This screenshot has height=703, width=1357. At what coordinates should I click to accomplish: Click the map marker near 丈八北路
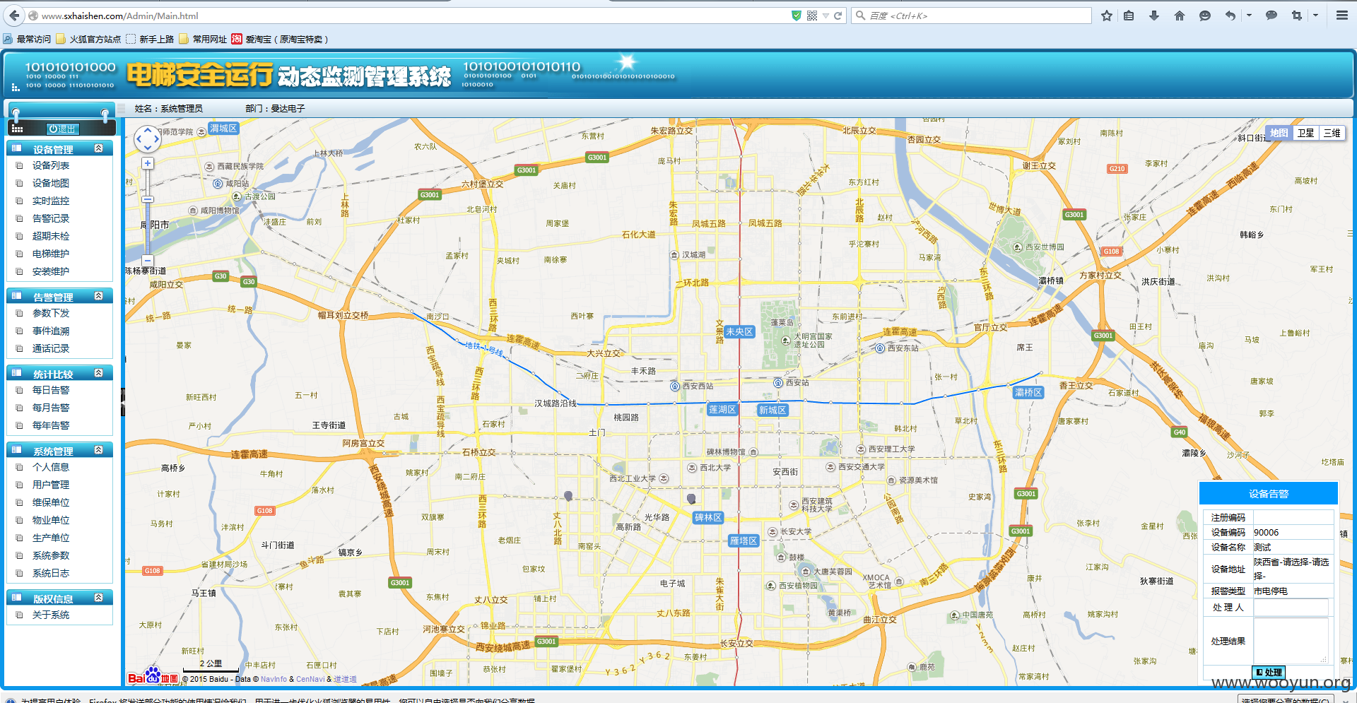(x=568, y=496)
